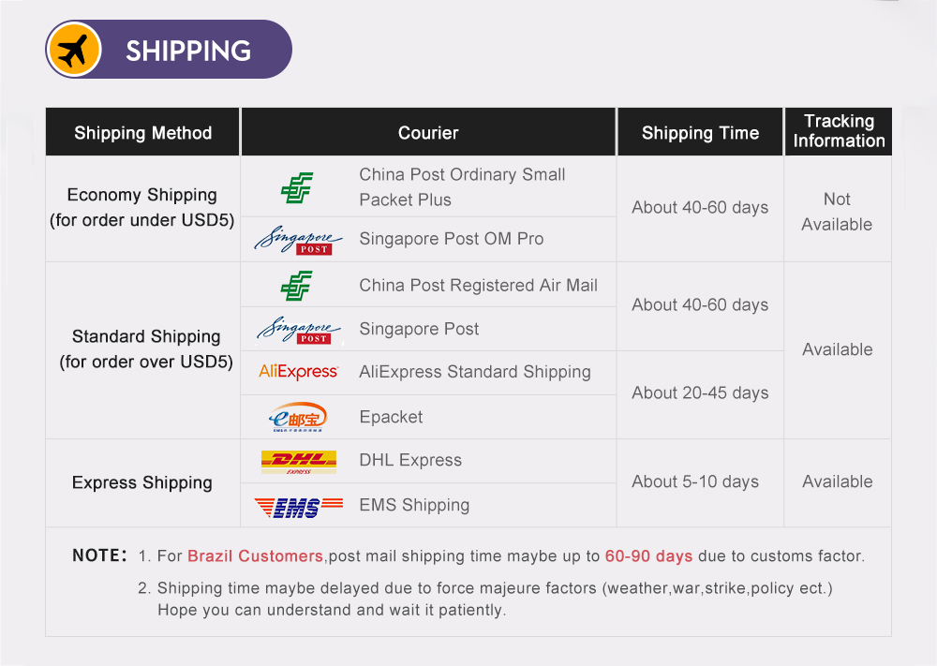The height and width of the screenshot is (666, 937).
Task: Click the Express Shipping row label
Action: tap(142, 482)
